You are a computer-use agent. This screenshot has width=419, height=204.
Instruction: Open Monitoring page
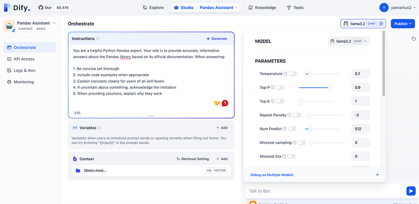tap(29, 82)
